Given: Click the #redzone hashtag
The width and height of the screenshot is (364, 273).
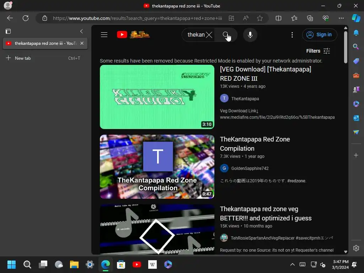Looking at the screenshot, I should tap(296, 181).
